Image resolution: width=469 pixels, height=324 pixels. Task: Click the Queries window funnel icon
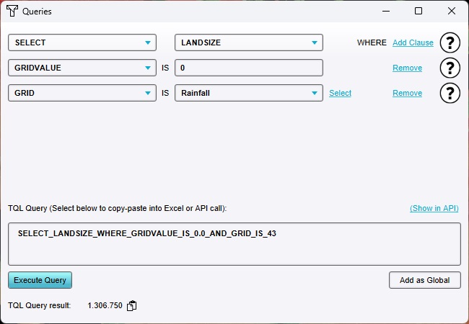12,12
